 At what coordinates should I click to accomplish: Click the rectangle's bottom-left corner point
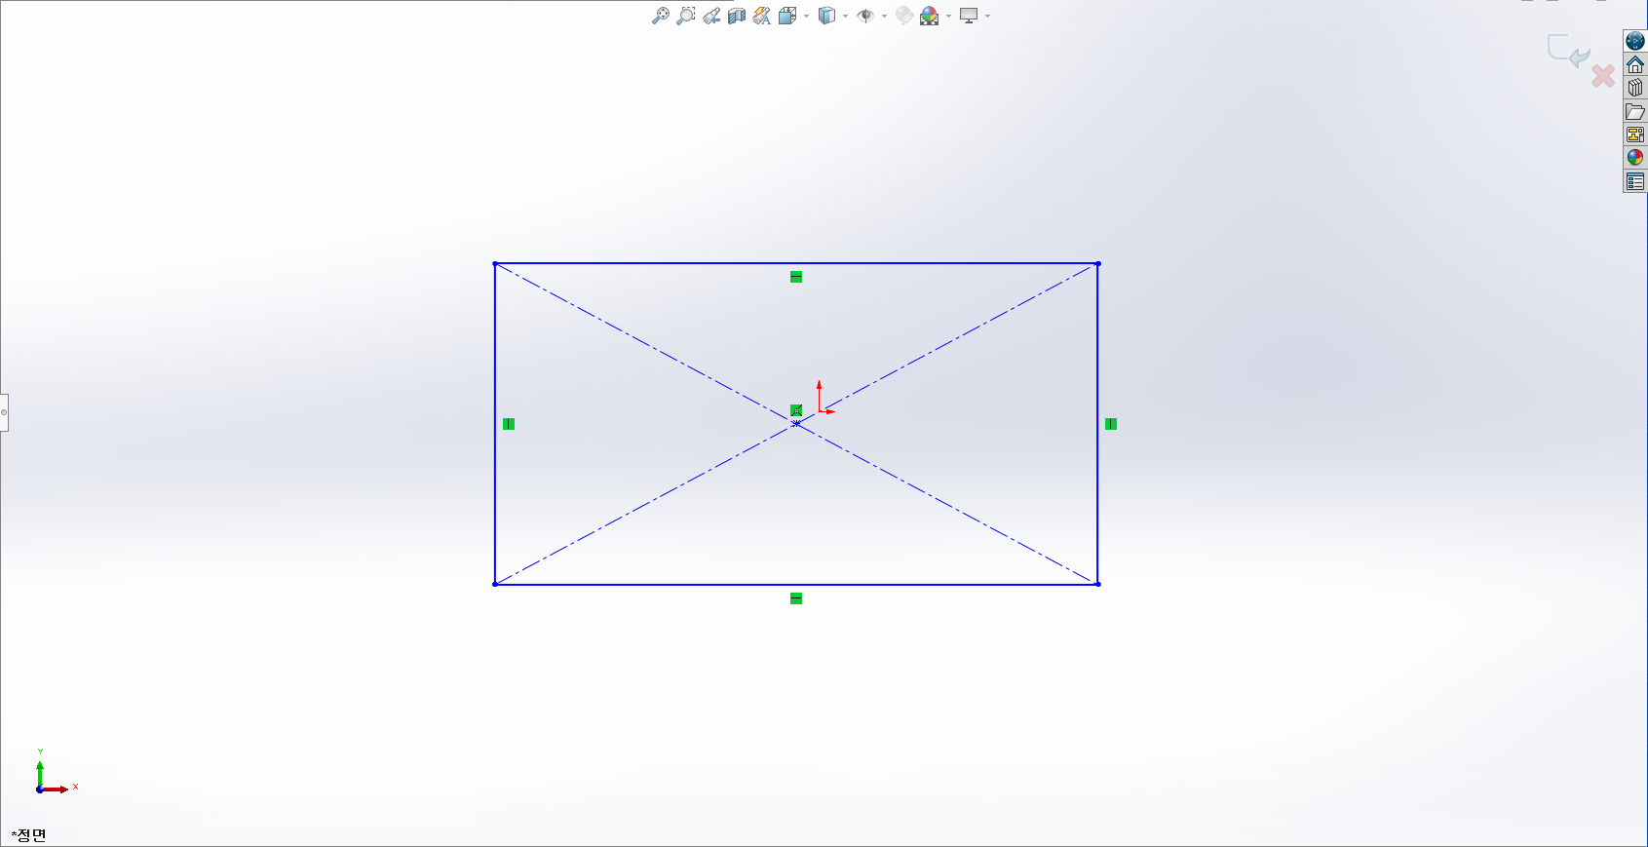pyautogui.click(x=495, y=584)
